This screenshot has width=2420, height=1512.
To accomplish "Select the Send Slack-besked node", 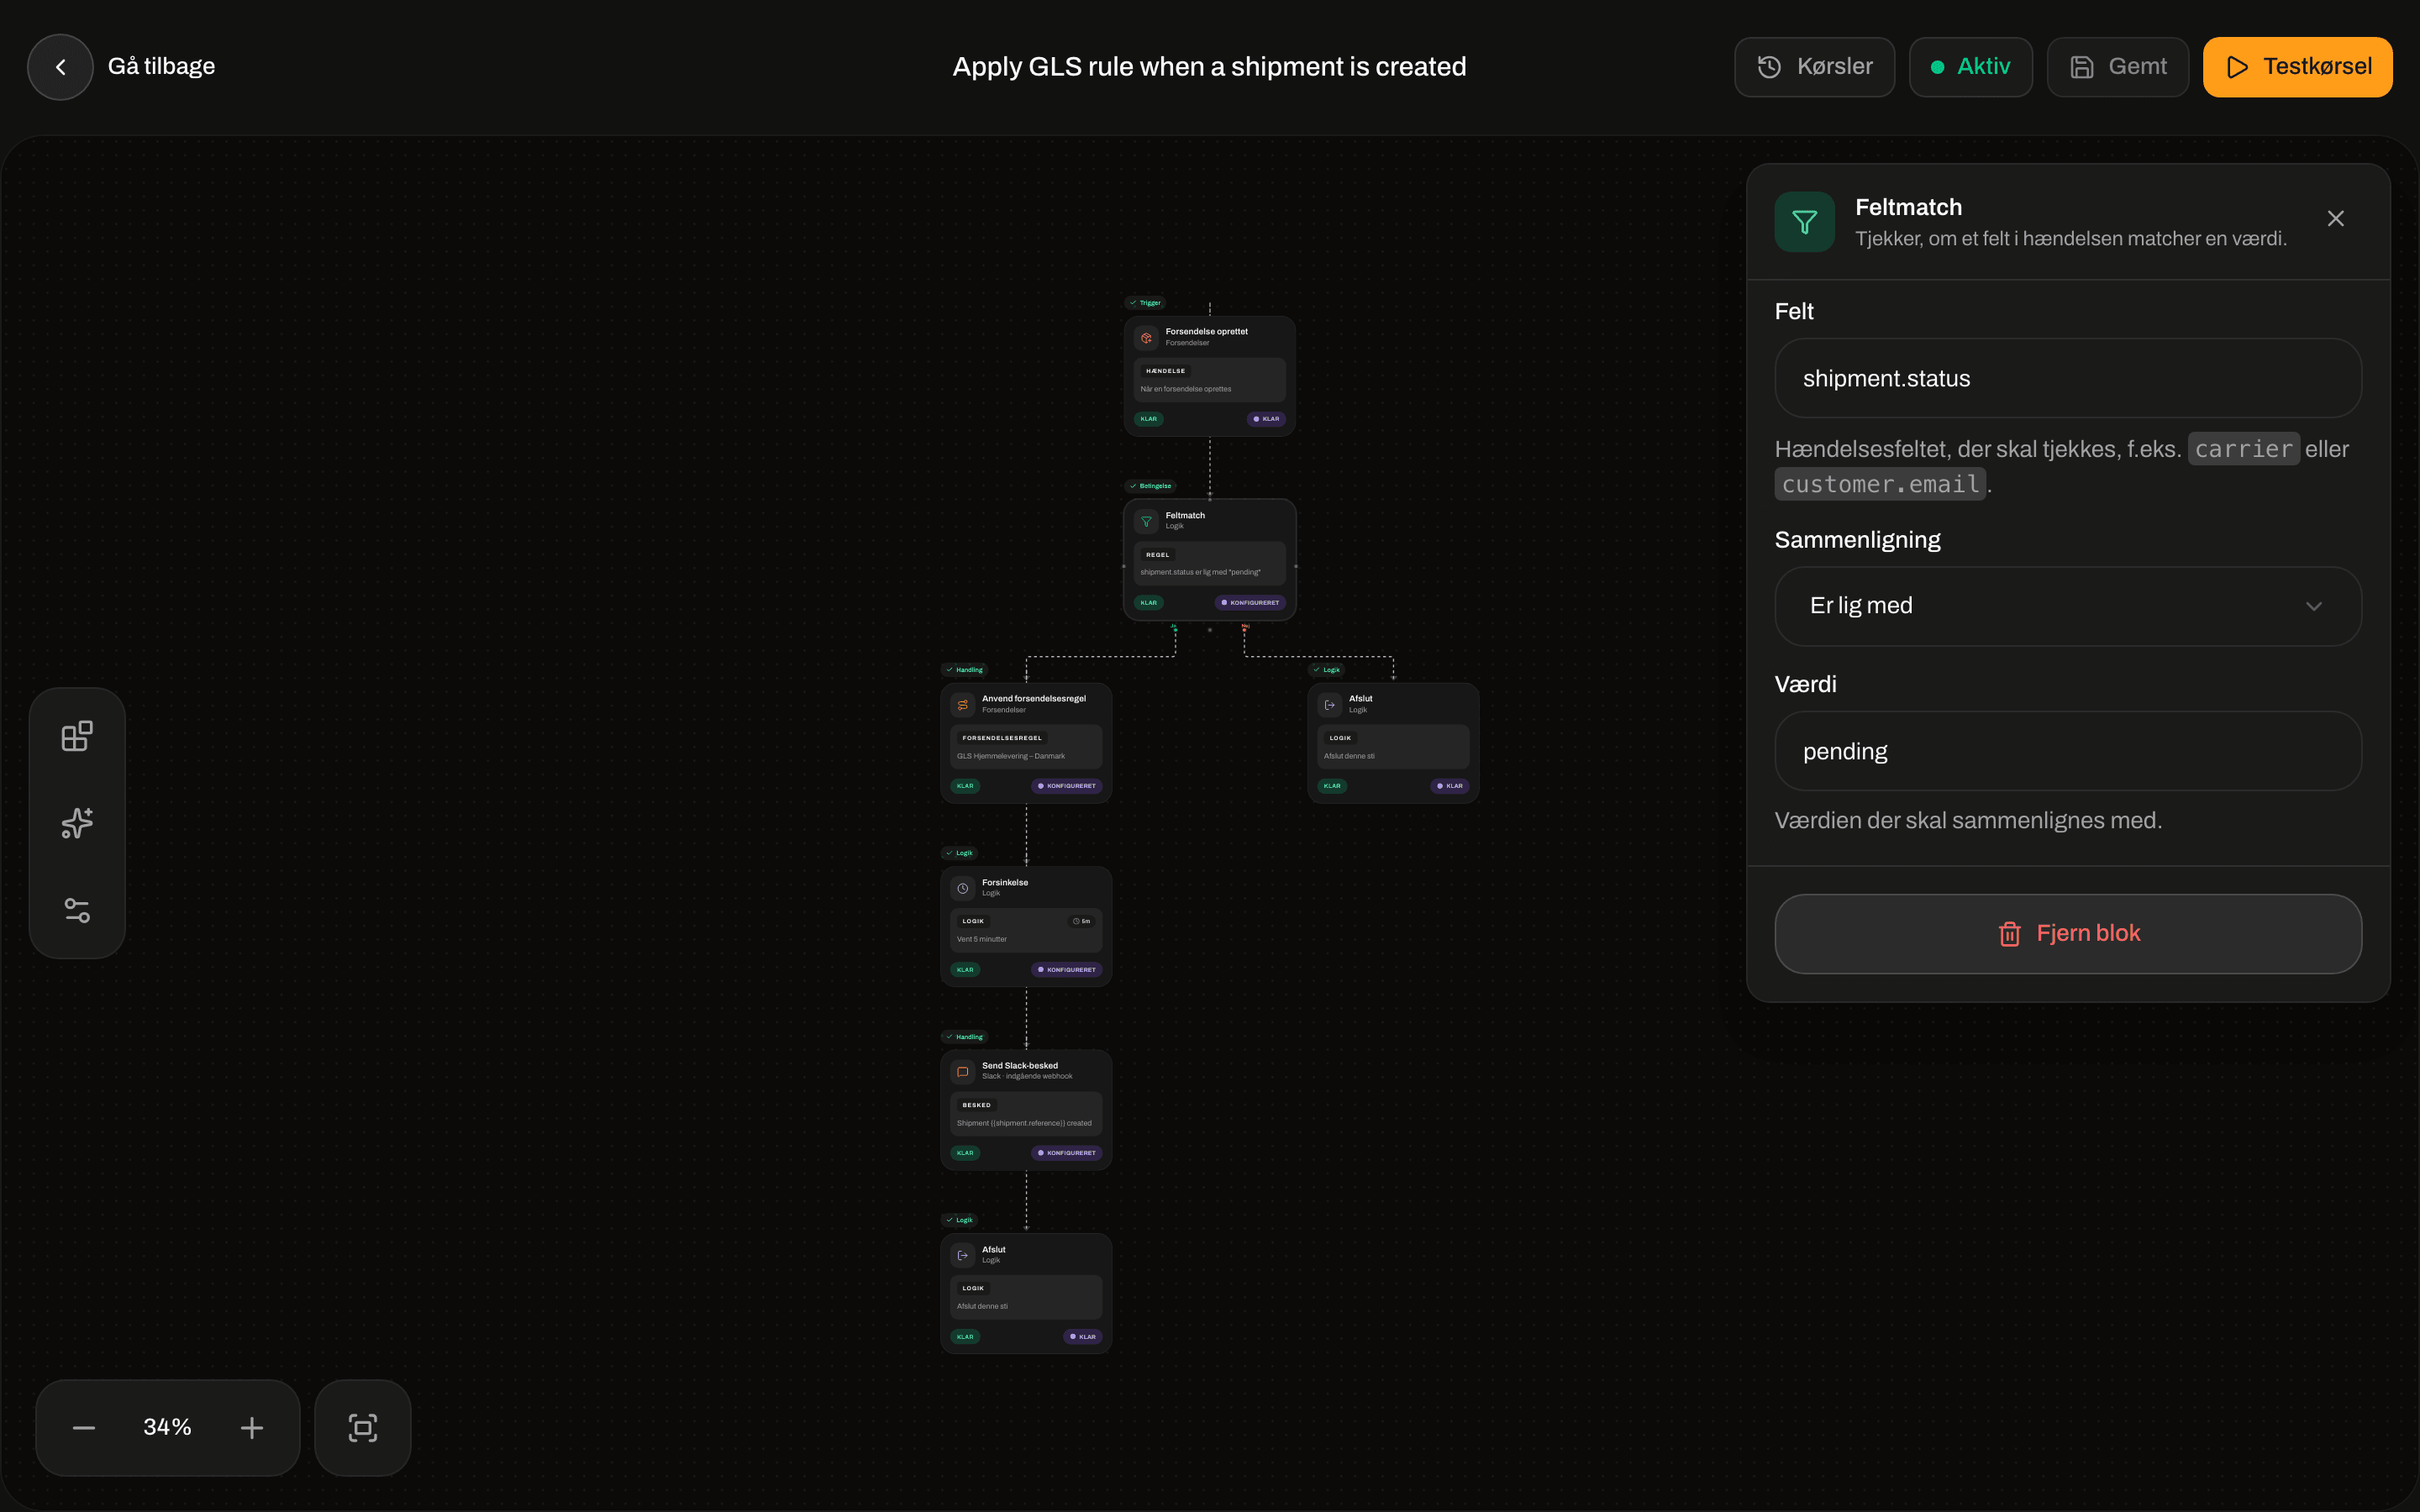I will tap(1026, 1110).
